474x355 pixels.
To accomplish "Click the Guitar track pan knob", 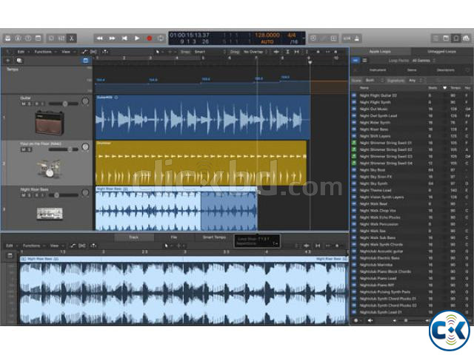I will pyautogui.click(x=85, y=101).
